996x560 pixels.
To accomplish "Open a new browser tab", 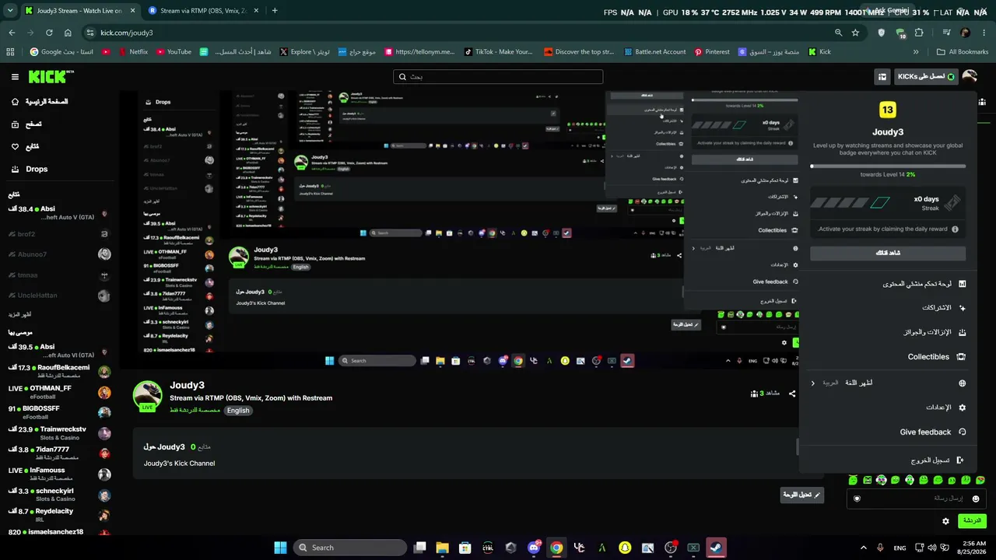I will 275,11.
